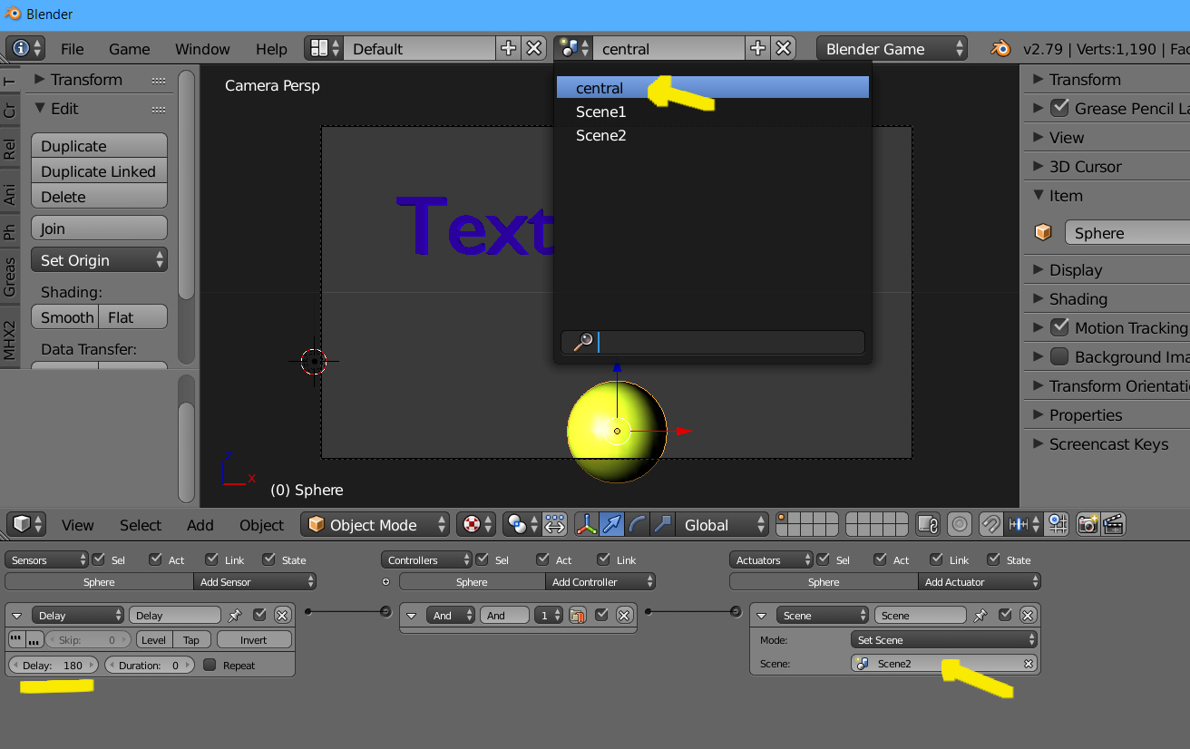Image resolution: width=1190 pixels, height=749 pixels.
Task: Open the Window menu
Action: click(202, 49)
